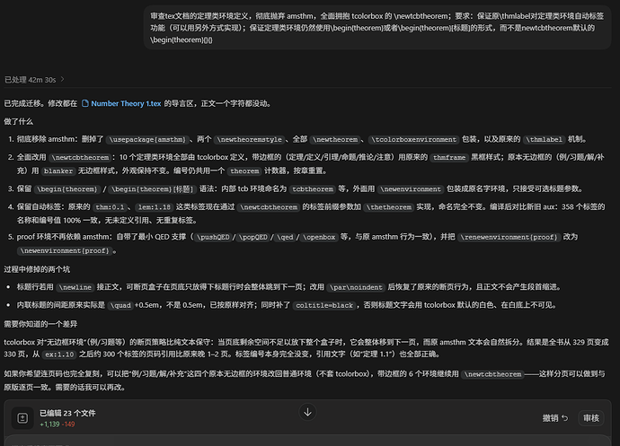Click the \newenvironment{proof} code snippet
The image size is (620, 446).
tap(65, 251)
